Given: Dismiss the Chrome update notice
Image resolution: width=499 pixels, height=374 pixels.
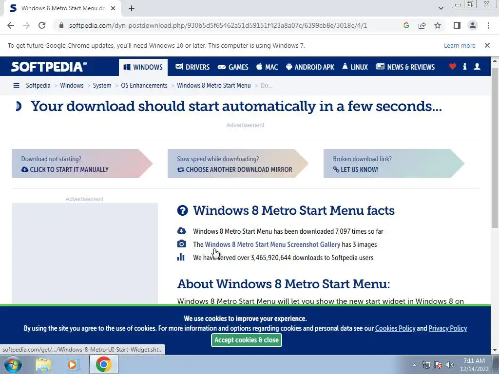Looking at the screenshot, I should pos(487,45).
